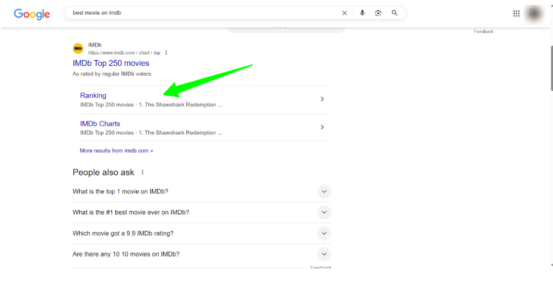Expand 'What is the #1 best movie ever on IMDb?'

[202, 212]
